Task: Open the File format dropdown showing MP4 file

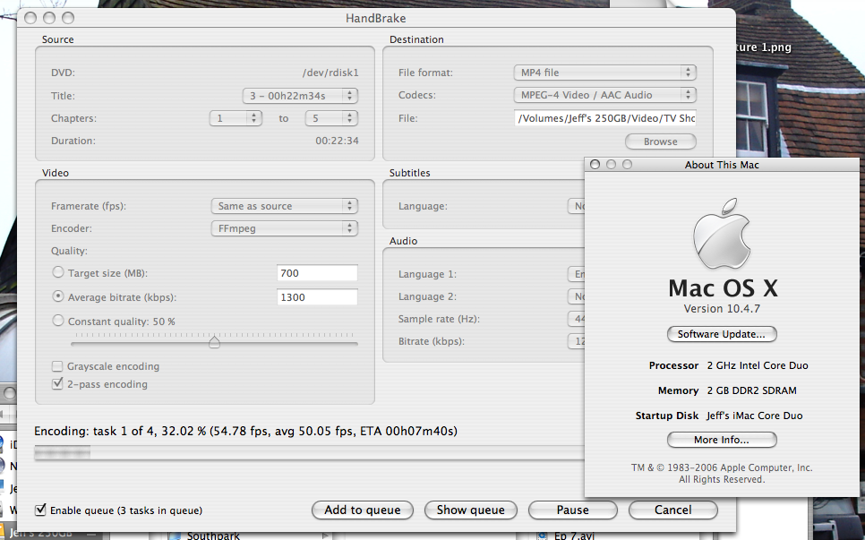Action: point(605,73)
